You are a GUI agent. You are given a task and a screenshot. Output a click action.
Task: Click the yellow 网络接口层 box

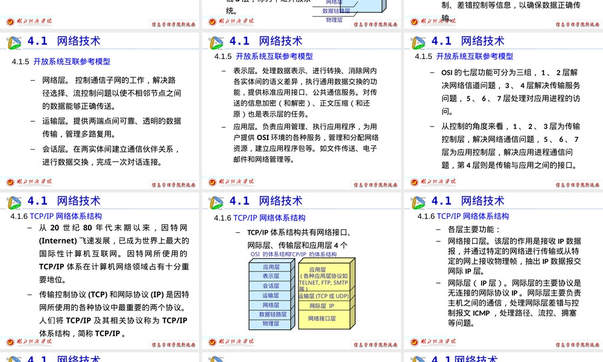[x=324, y=319]
